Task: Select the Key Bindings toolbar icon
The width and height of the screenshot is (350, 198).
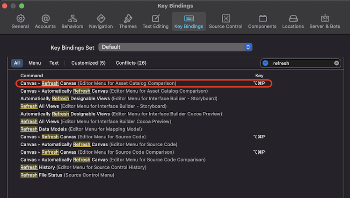Action: [189, 21]
